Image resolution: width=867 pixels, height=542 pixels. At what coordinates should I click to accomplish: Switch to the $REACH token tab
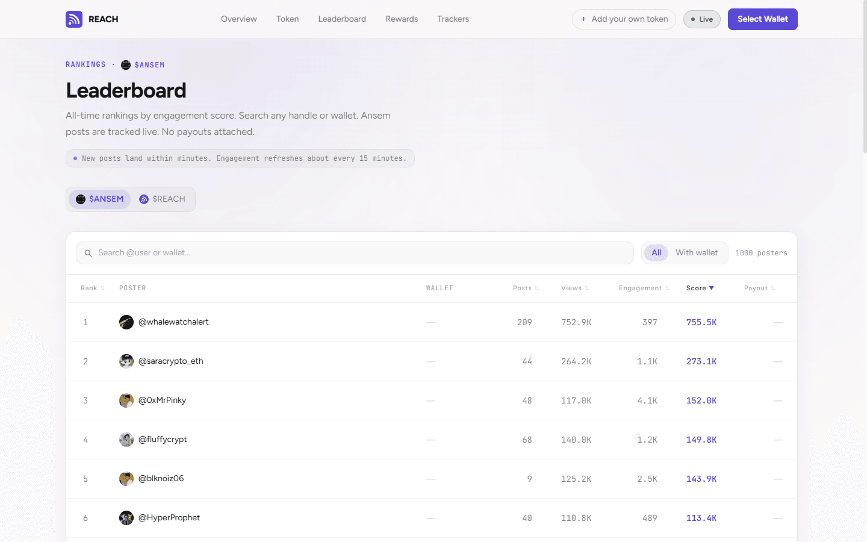pos(163,199)
